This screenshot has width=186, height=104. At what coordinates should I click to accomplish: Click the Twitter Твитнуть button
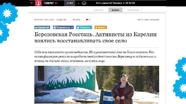pos(84,27)
